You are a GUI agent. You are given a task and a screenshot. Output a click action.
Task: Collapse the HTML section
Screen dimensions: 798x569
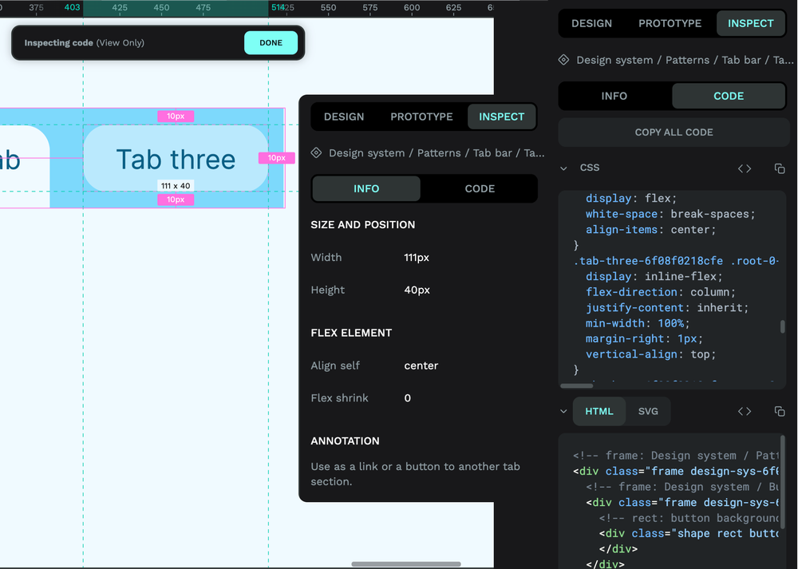coord(564,411)
